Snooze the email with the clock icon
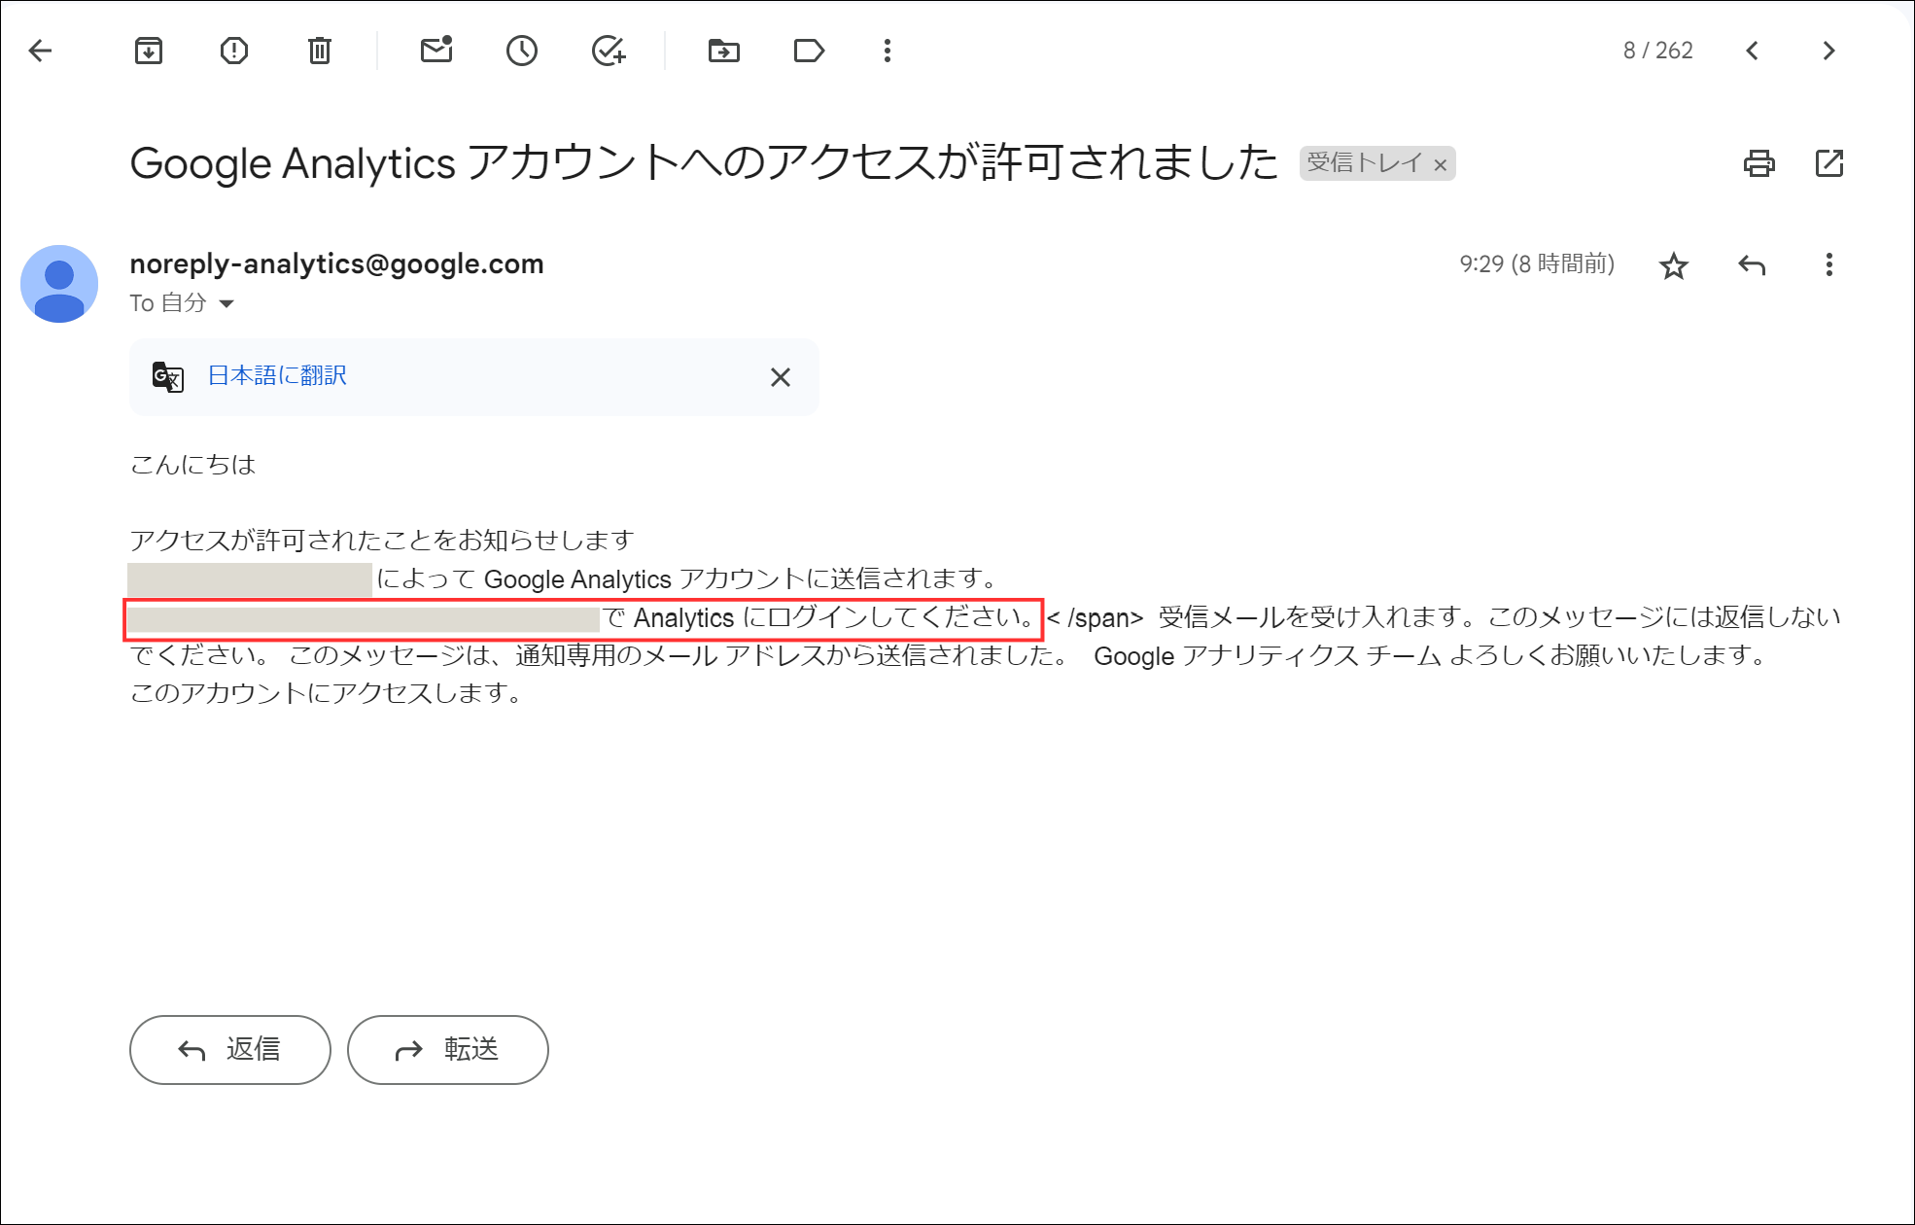The width and height of the screenshot is (1915, 1225). tap(522, 51)
